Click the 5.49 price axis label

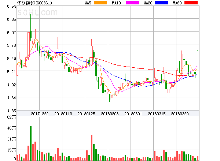point(11,59)
